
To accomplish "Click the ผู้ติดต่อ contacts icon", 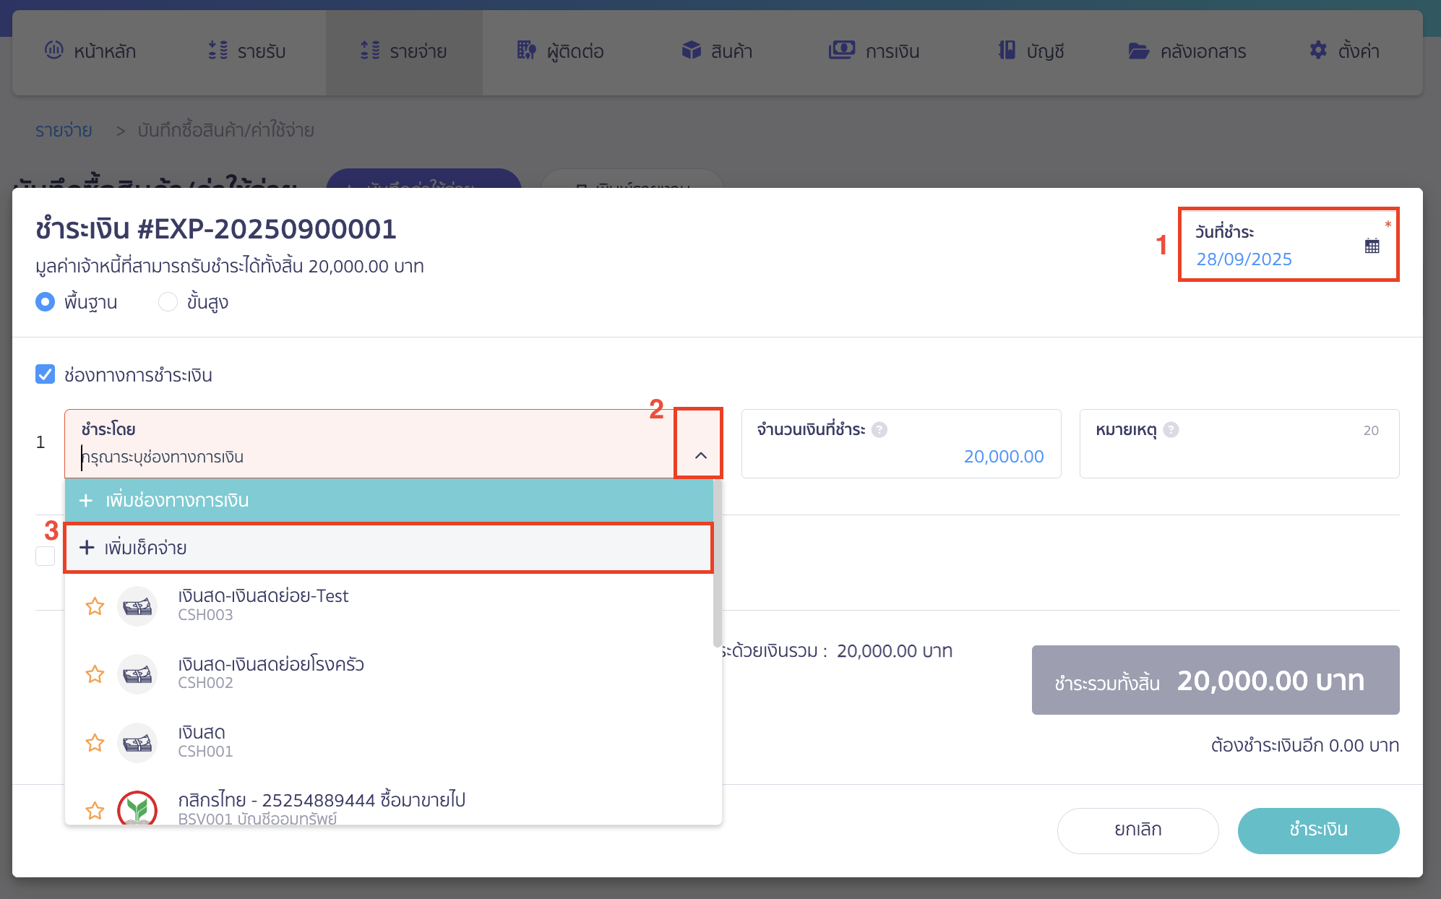I will coord(525,51).
